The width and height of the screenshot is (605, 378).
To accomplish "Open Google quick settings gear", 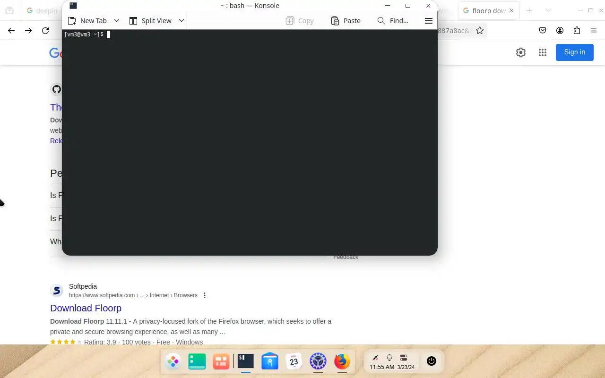I will (521, 52).
